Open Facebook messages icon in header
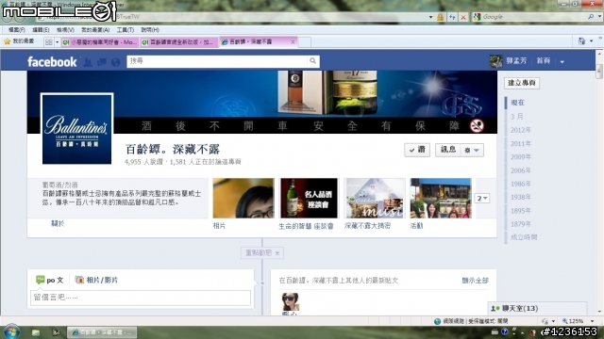Image resolution: width=604 pixels, height=339 pixels. (x=102, y=62)
